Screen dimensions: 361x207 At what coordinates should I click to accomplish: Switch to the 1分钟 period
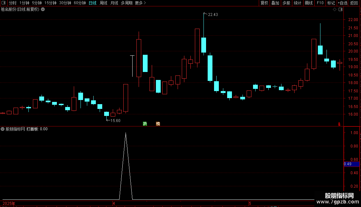[24, 3]
